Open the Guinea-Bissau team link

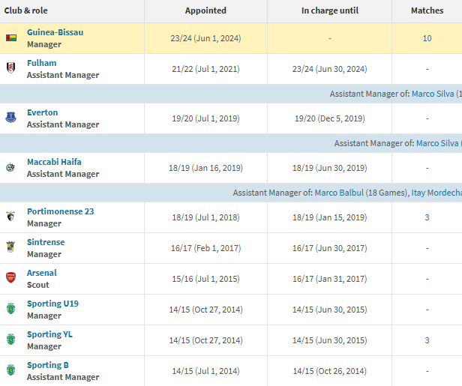click(x=55, y=32)
